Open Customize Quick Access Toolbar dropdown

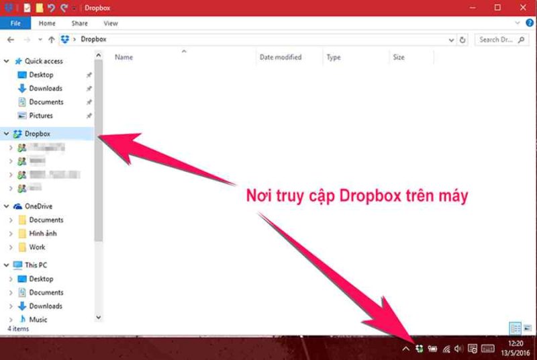[x=74, y=8]
